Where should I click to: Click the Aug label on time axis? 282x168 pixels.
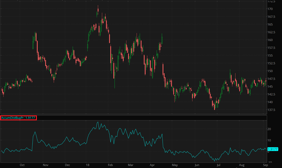pyautogui.click(x=242, y=165)
